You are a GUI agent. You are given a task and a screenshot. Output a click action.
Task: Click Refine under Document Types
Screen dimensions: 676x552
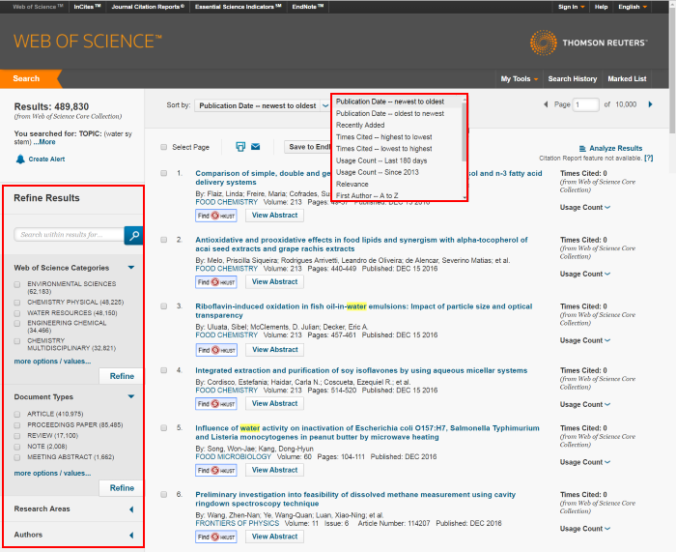pos(122,488)
